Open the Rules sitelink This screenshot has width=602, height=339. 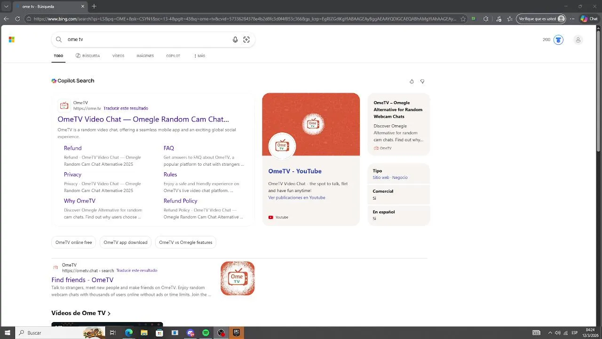point(170,174)
